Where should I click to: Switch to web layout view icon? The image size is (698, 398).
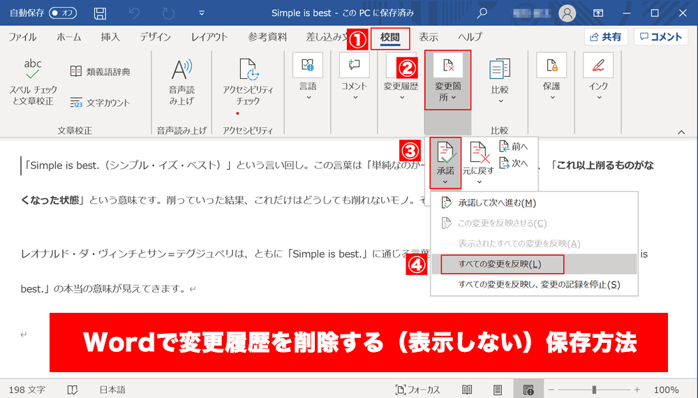(x=528, y=390)
